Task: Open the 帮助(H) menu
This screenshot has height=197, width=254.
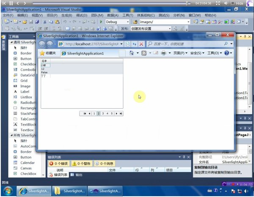Action: 210,15
